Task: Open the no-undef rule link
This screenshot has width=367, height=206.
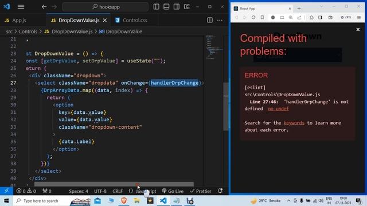Action: [x=278, y=109]
